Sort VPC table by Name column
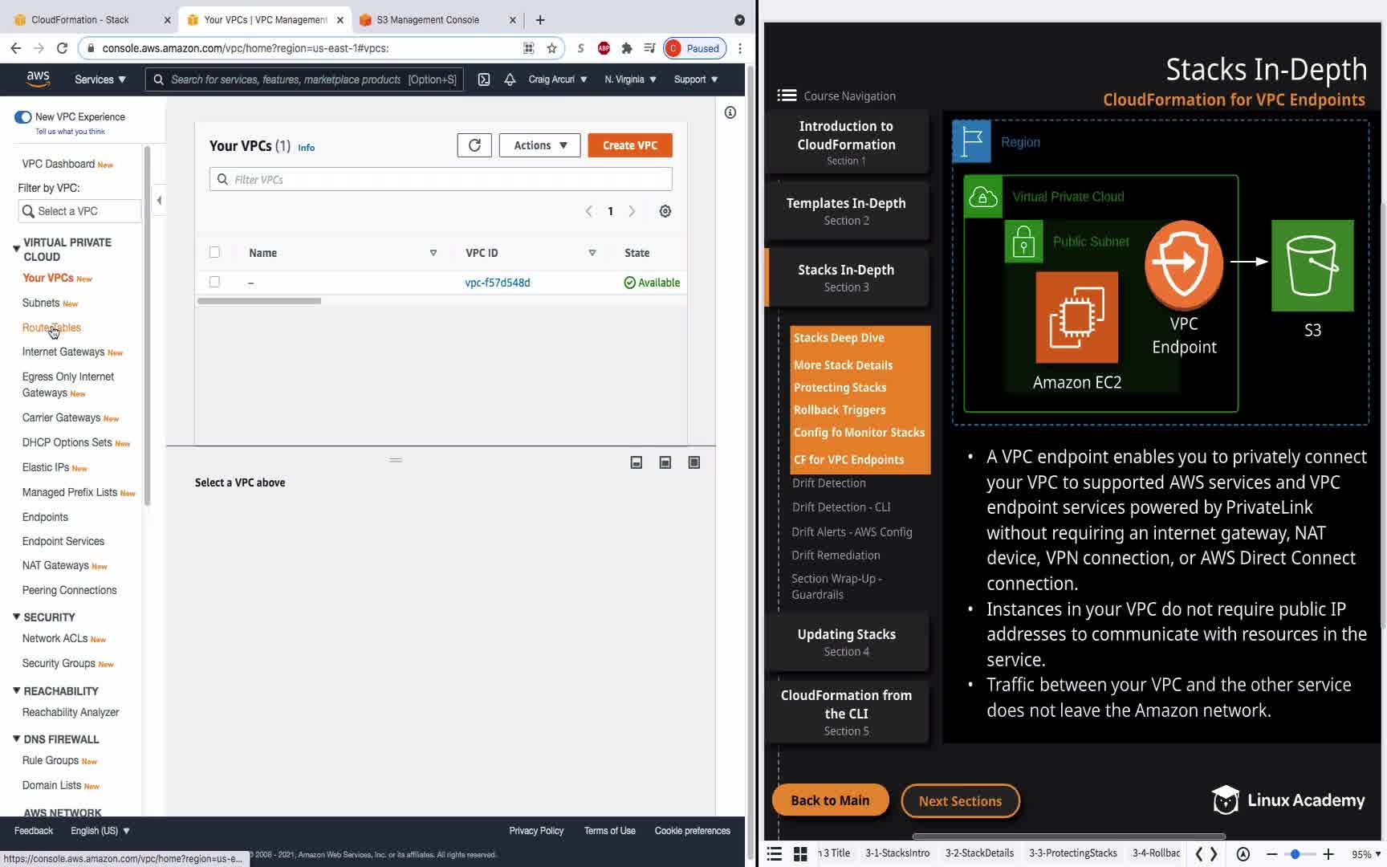The image size is (1387, 867). pyautogui.click(x=433, y=253)
